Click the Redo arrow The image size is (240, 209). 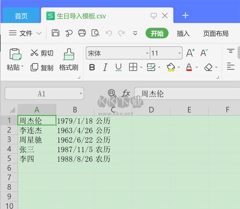tap(121, 33)
